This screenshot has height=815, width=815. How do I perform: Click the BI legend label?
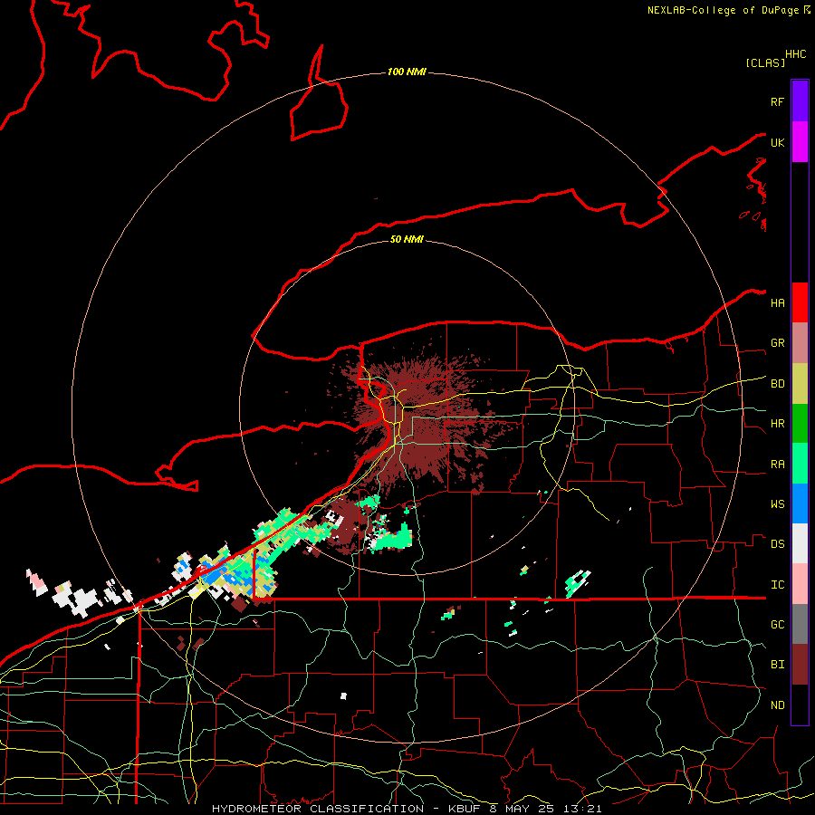click(x=777, y=665)
